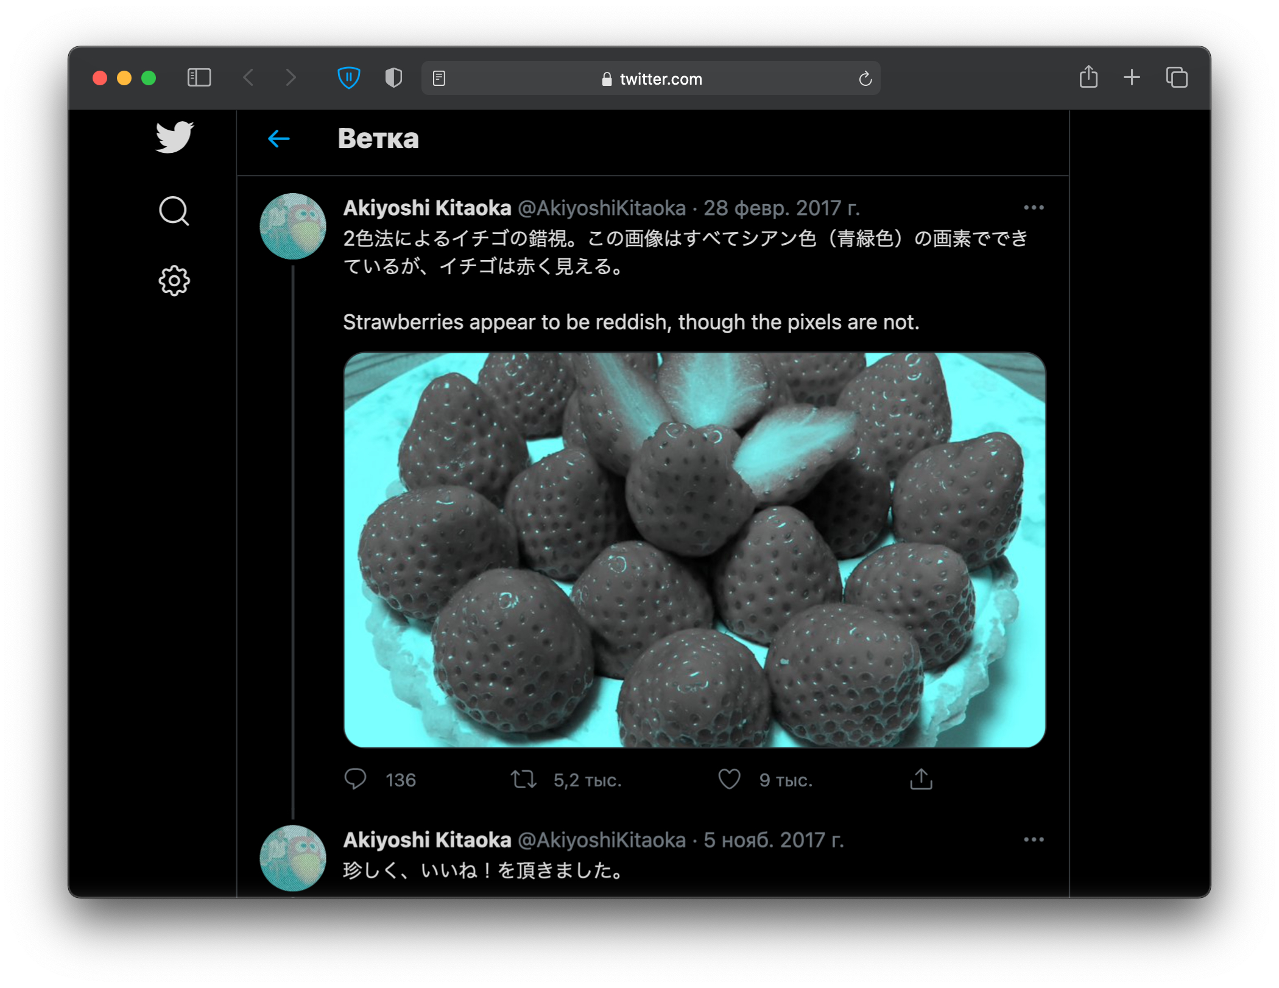Click the twitter.com address field
Viewport: 1279px width, 988px height.
point(650,79)
